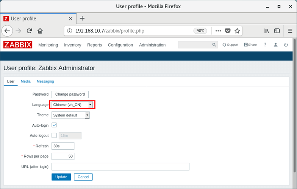This screenshot has height=189, width=297.
Task: Bookmark this page with star icon
Action: tap(237, 31)
